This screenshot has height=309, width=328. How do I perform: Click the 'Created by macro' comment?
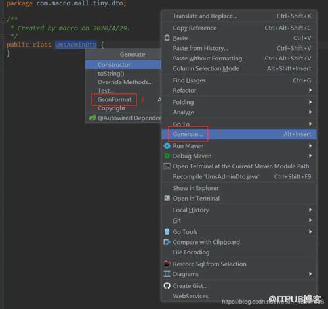tap(73, 28)
